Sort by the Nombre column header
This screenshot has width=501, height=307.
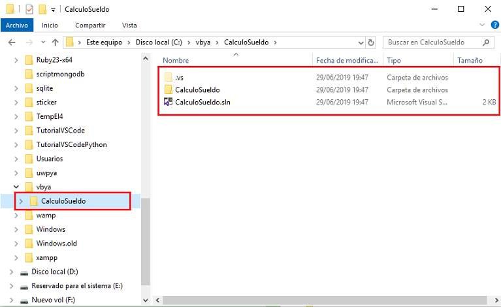click(176, 60)
